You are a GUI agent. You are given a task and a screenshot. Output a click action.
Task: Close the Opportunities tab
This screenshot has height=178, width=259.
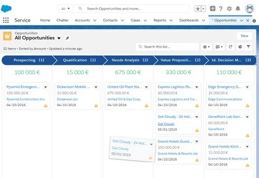coord(248,21)
